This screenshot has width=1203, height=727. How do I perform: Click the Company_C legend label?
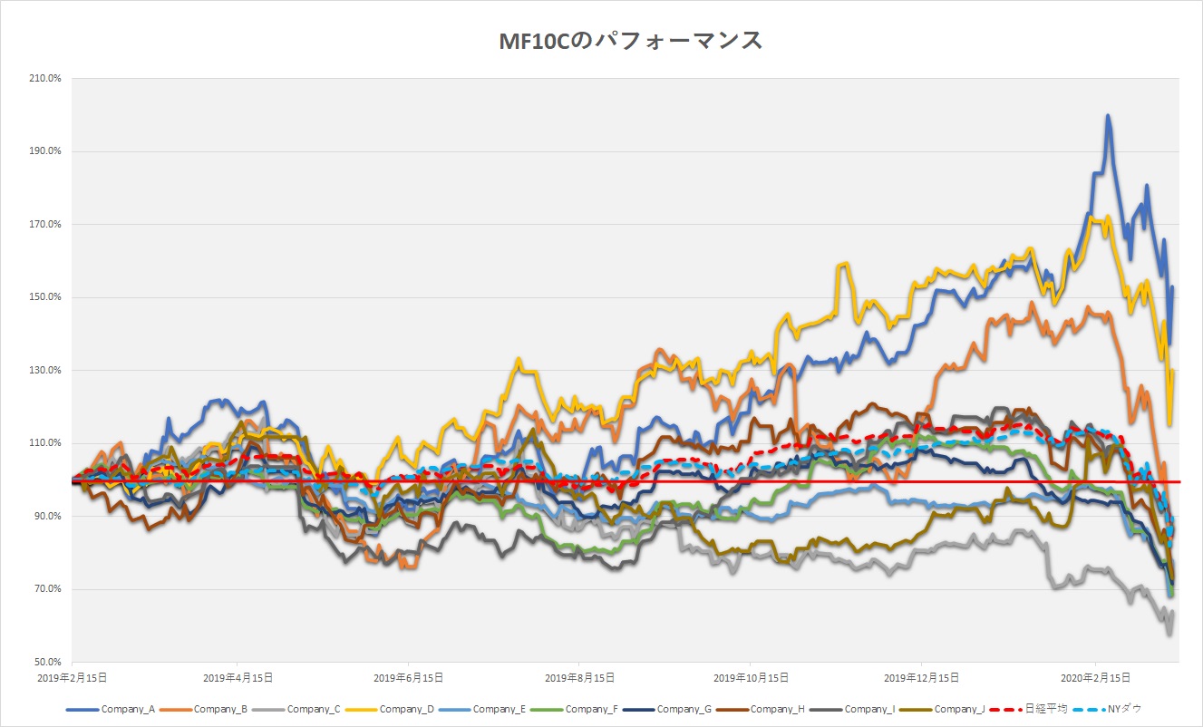313,709
